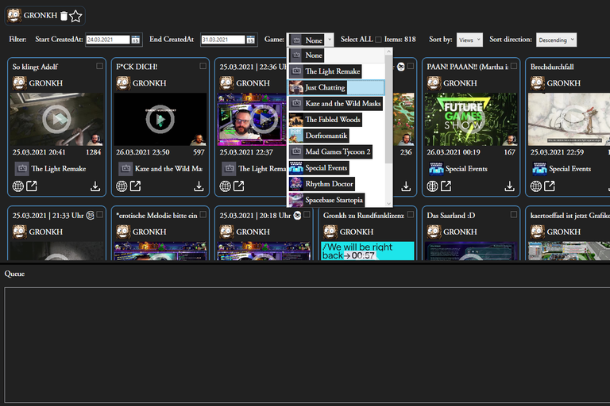Click the End CreatedAt date field
Screen dimensions: 610x406
[x=223, y=40]
